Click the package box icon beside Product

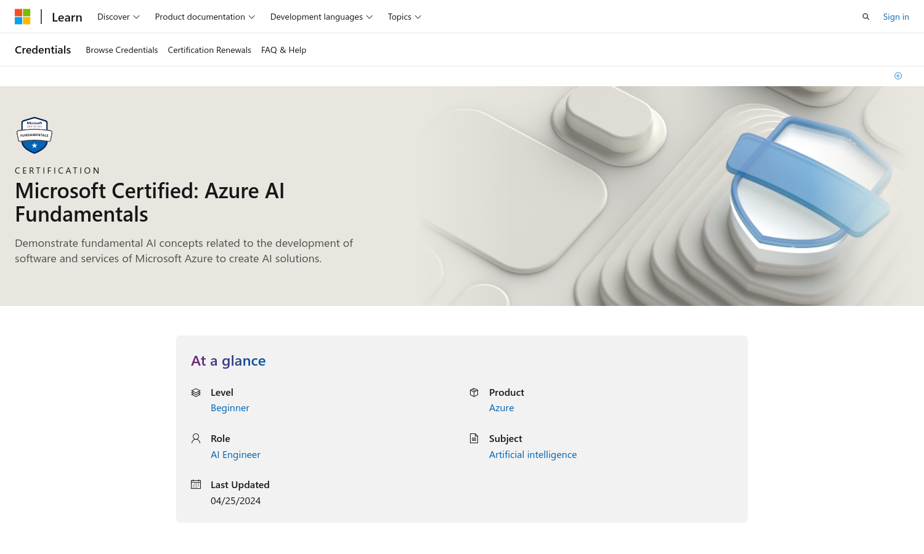click(474, 392)
